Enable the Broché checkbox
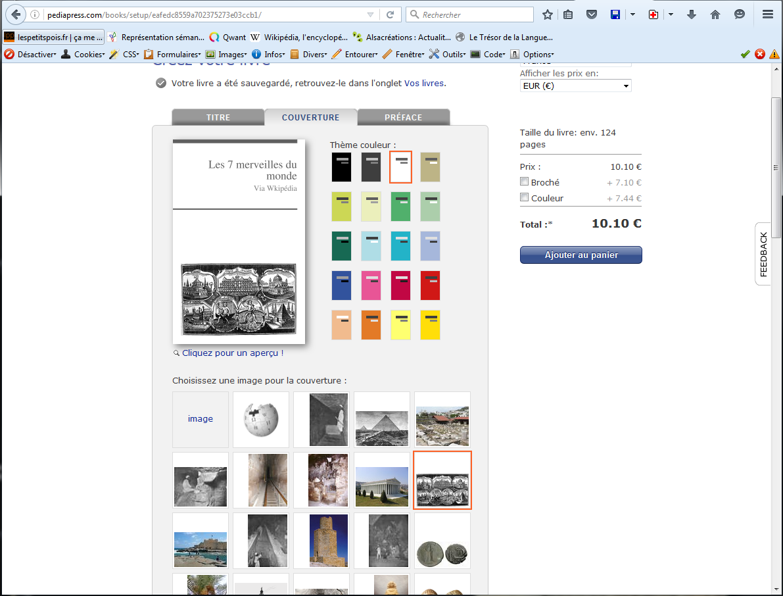Screen dimensions: 783x596 point(525,182)
